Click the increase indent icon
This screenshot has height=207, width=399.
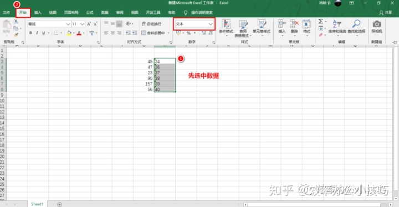(x=135, y=33)
